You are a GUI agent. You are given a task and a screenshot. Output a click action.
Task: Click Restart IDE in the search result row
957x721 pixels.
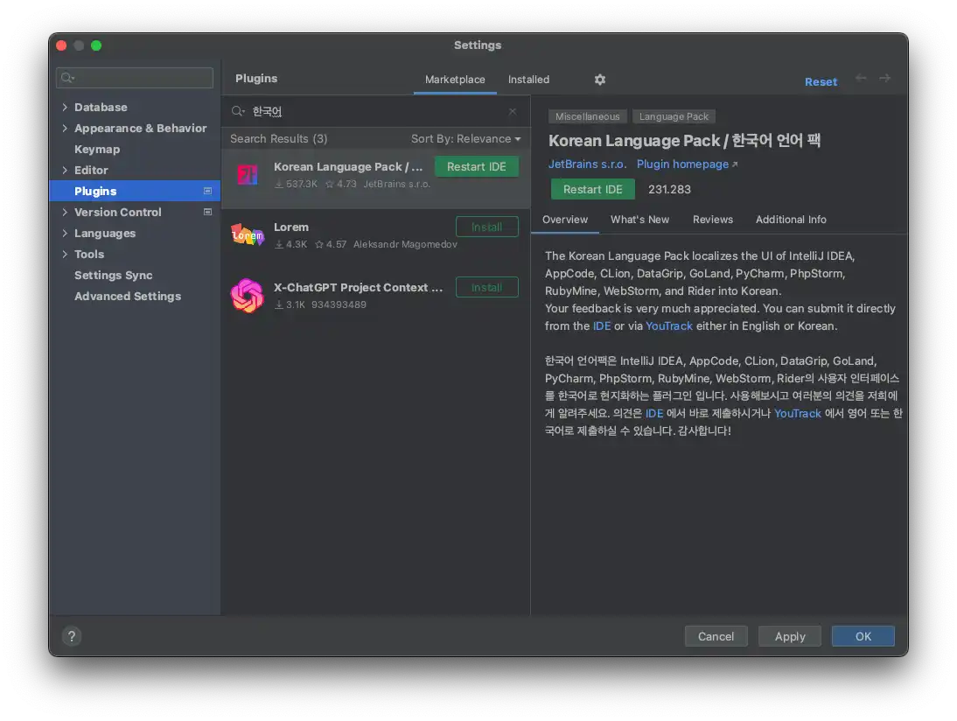point(476,166)
